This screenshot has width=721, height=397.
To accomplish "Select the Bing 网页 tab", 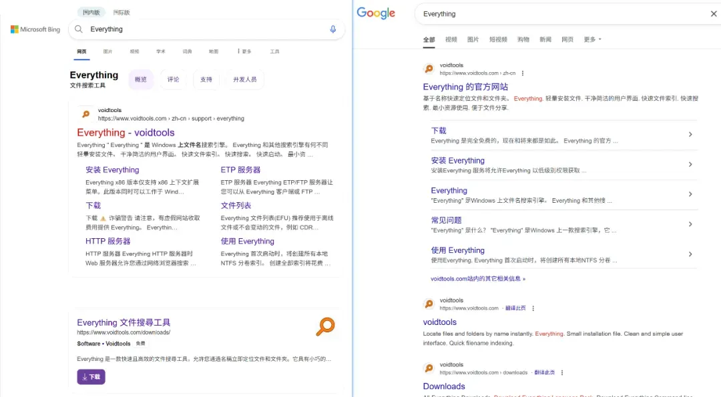I will click(82, 51).
